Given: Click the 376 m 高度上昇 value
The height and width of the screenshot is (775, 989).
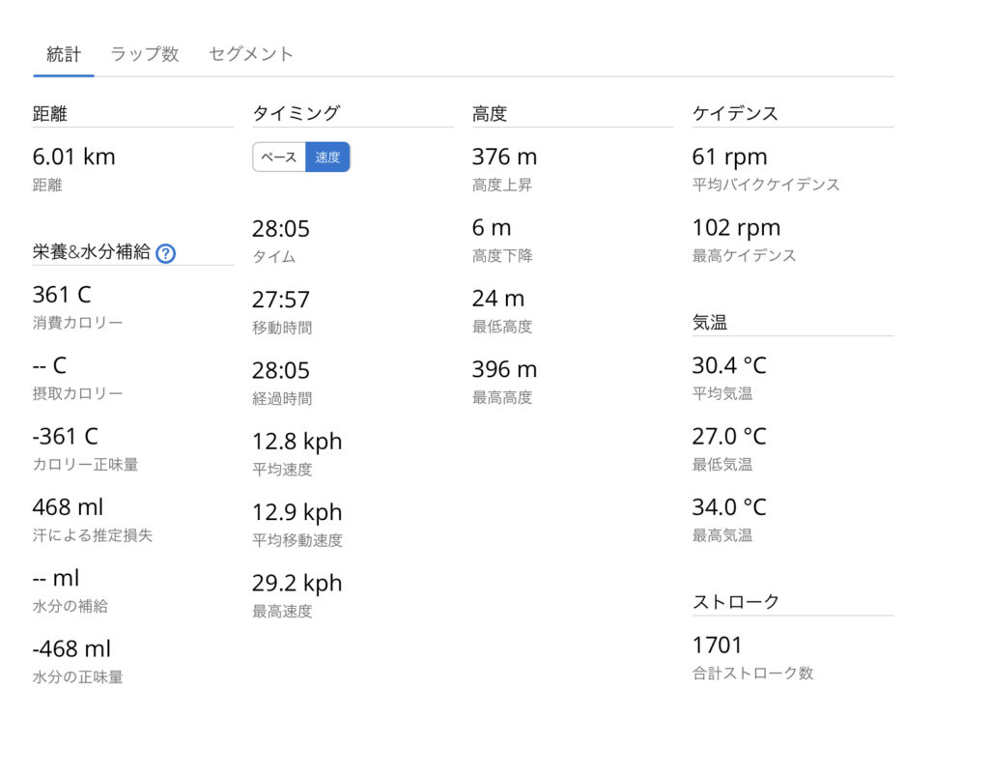Looking at the screenshot, I should click(x=504, y=157).
